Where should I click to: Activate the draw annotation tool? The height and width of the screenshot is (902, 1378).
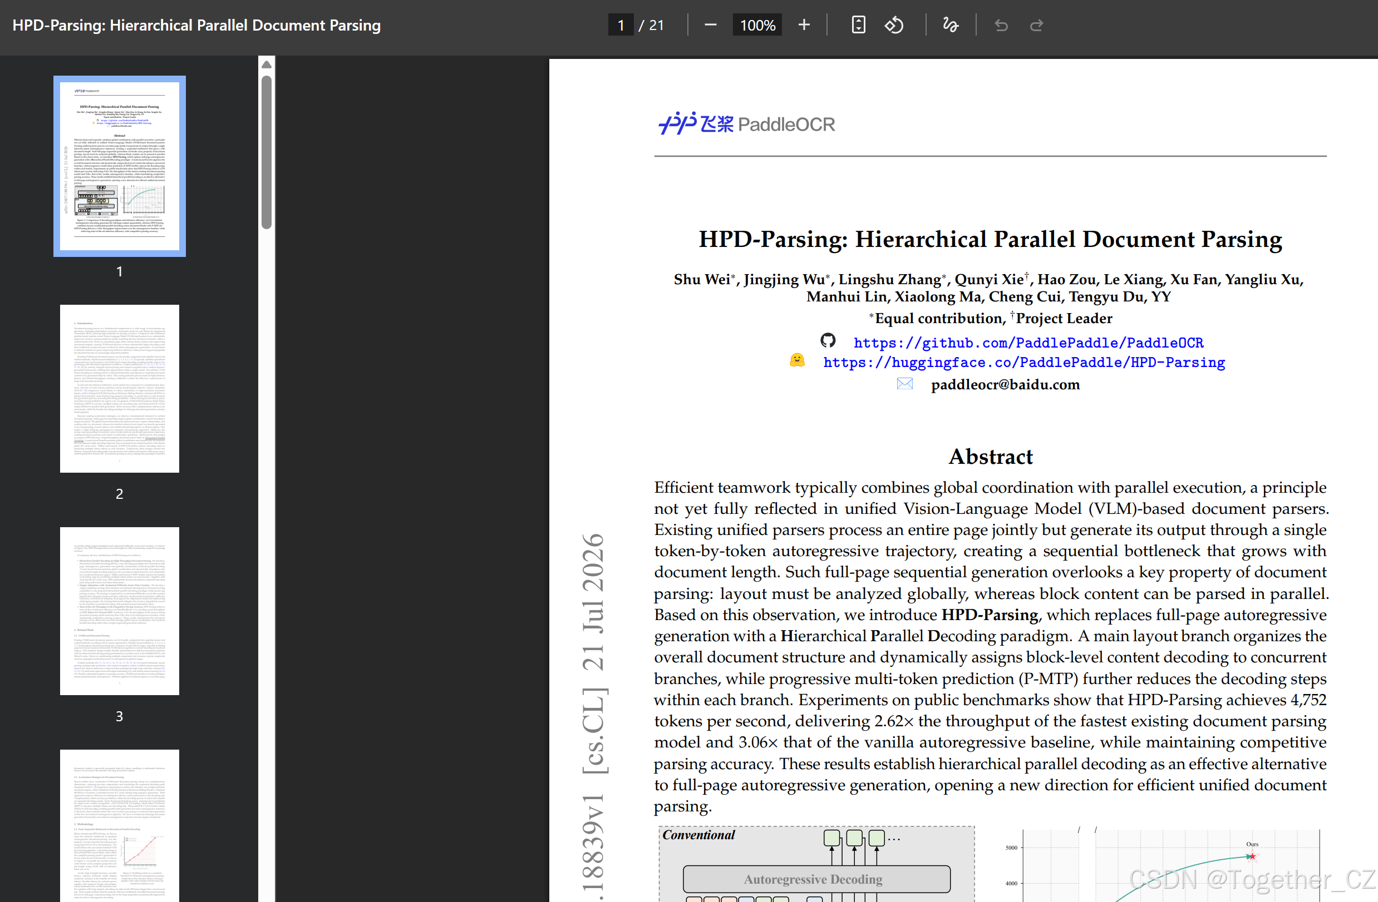[x=950, y=25]
